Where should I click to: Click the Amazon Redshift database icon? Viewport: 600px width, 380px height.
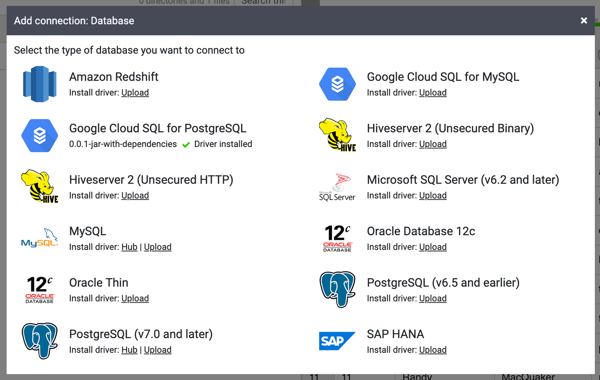click(40, 84)
